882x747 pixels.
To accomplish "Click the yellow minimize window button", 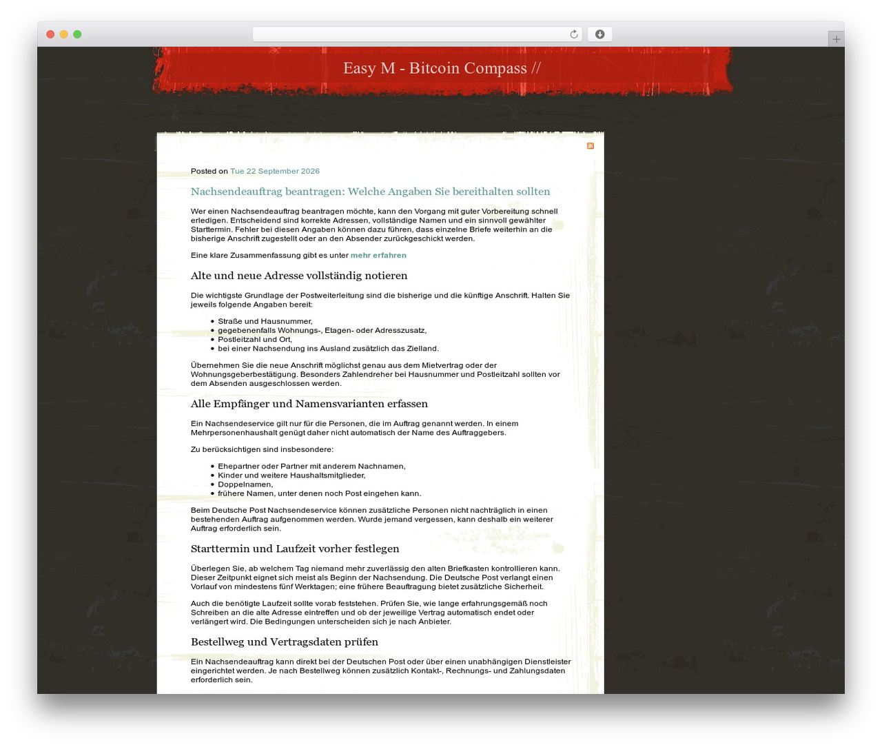I will pyautogui.click(x=63, y=34).
